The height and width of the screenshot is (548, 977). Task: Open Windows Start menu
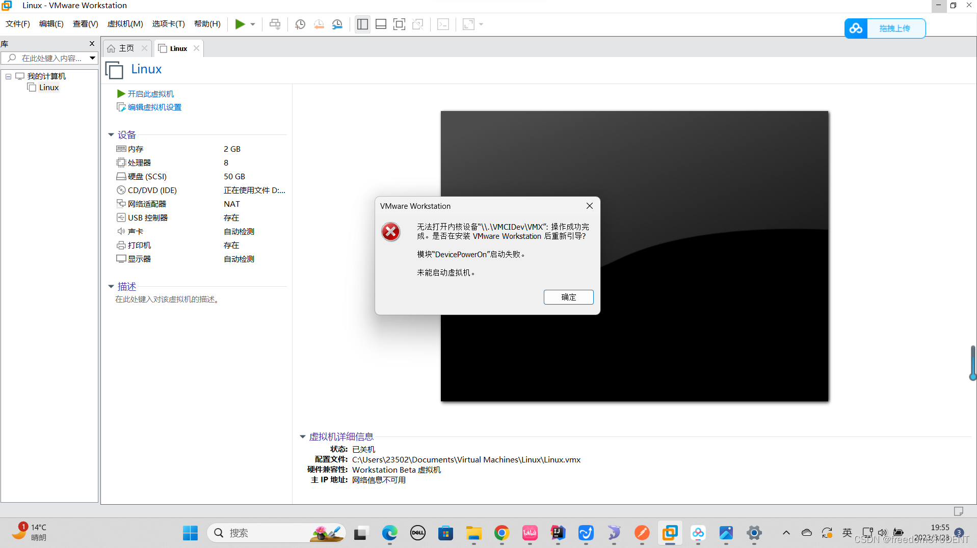190,533
